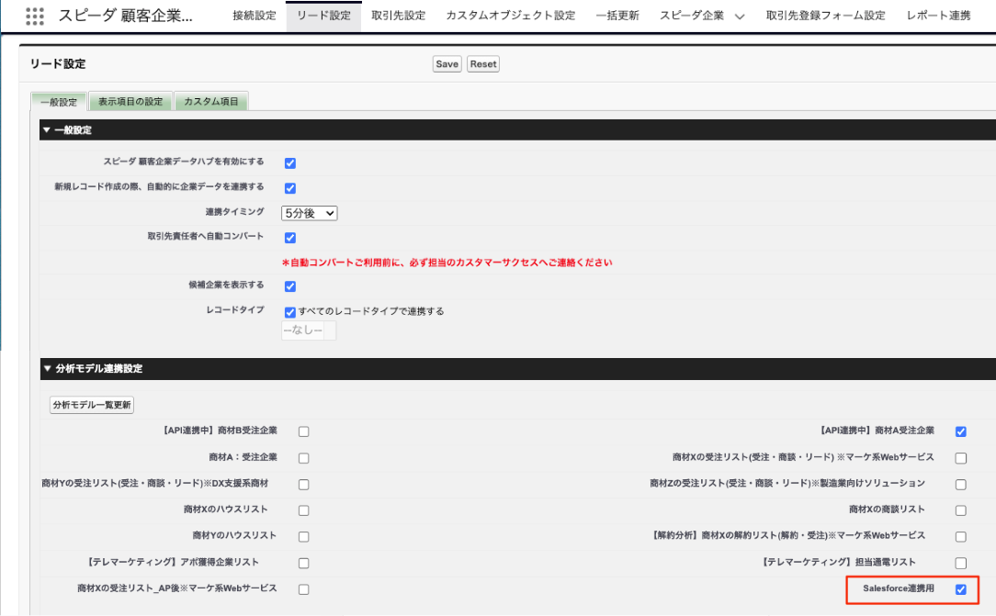Collapse the 一般設定 section

coord(46,129)
